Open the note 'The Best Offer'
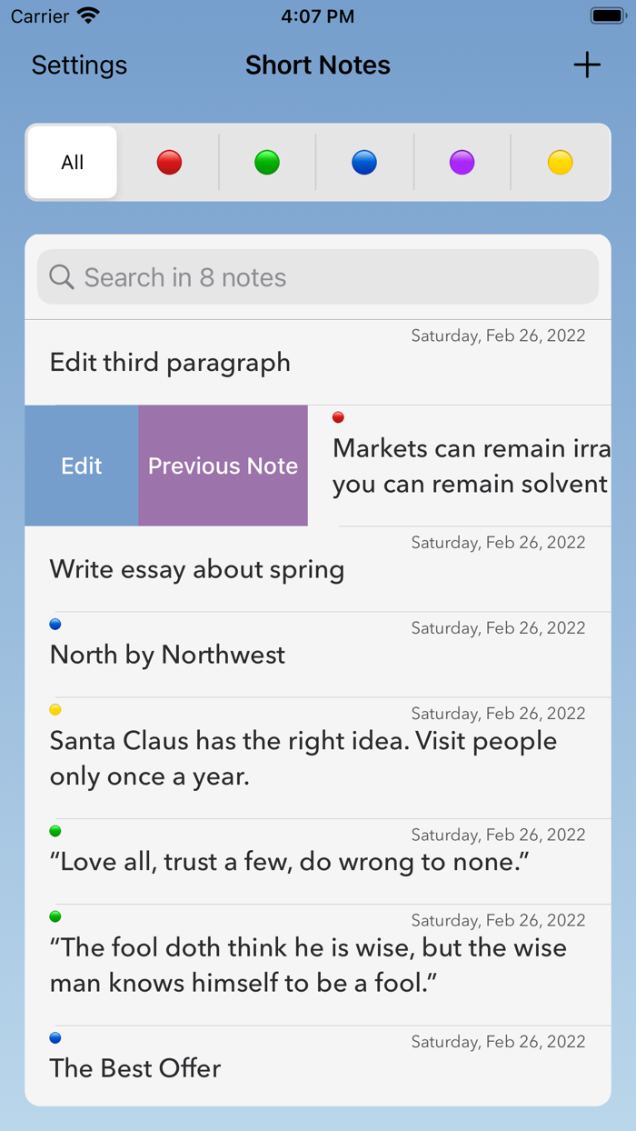This screenshot has width=636, height=1131. [x=134, y=1068]
